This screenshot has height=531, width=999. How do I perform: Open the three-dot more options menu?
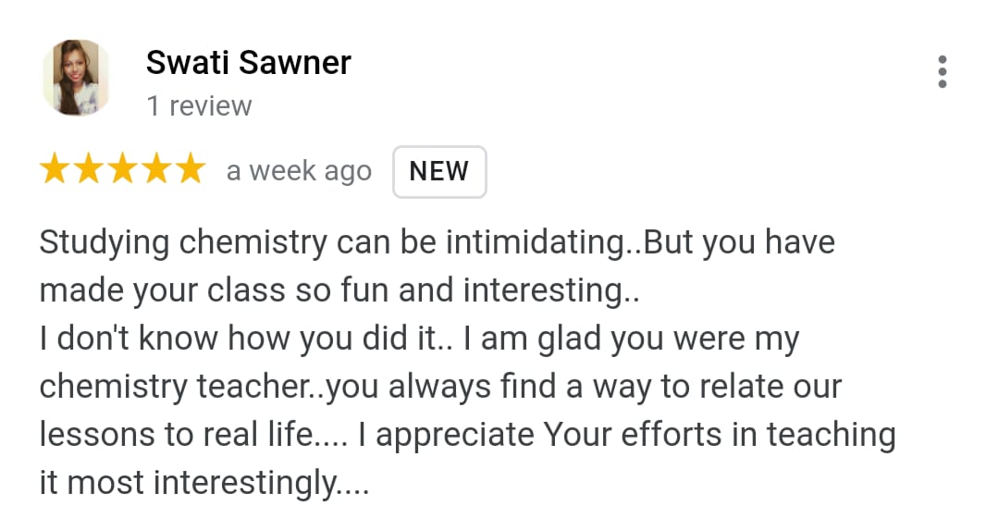(942, 72)
